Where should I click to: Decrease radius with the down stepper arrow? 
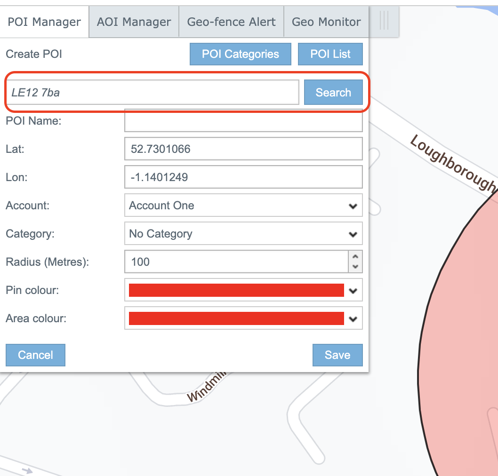tap(355, 267)
